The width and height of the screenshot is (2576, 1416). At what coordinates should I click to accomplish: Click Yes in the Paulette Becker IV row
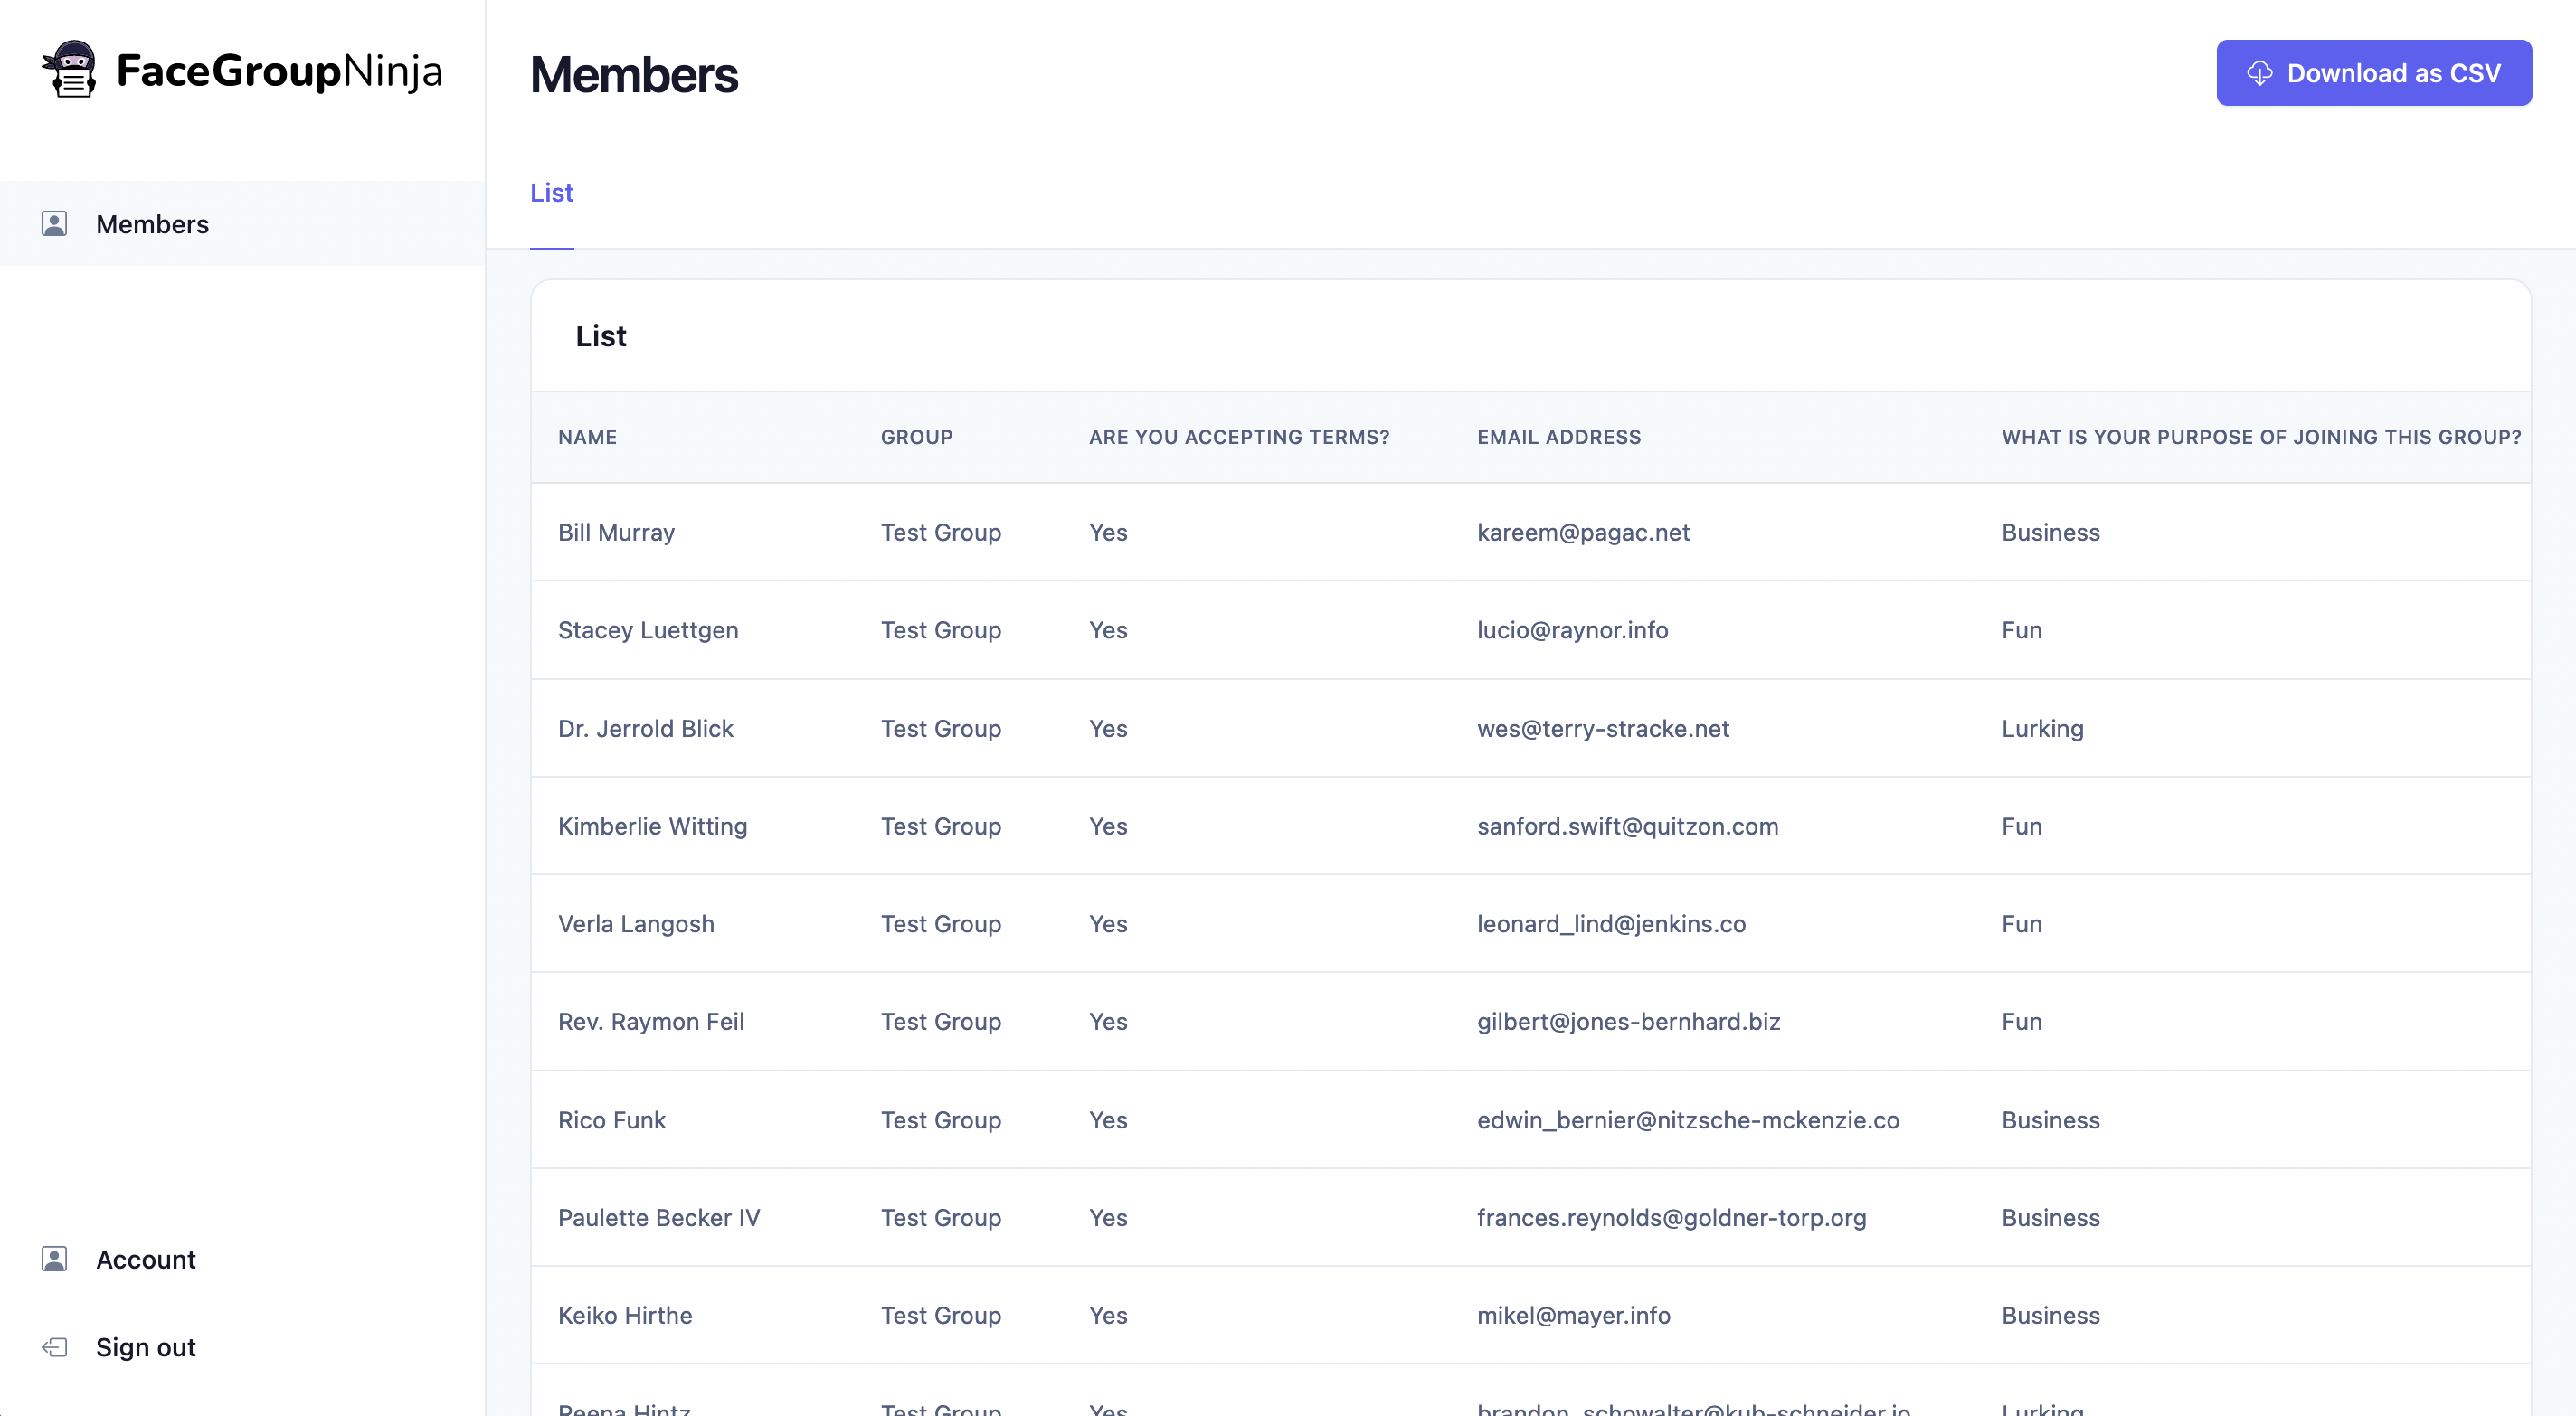1107,1217
